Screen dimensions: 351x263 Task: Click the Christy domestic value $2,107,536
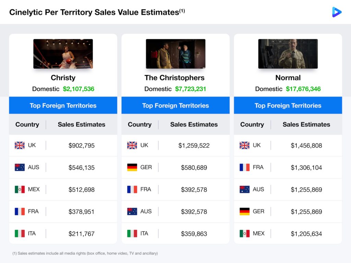[x=78, y=89]
